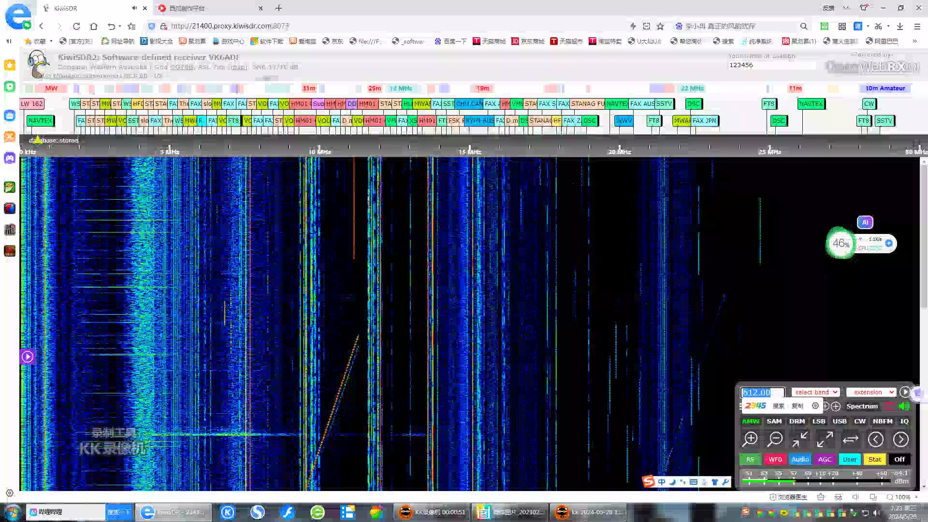
Task: Click the name or callsign field showing 123456
Action: point(772,65)
